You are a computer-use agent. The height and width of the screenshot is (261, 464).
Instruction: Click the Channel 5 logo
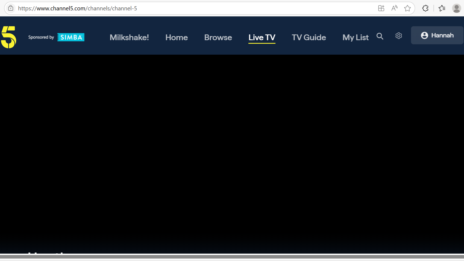click(9, 37)
